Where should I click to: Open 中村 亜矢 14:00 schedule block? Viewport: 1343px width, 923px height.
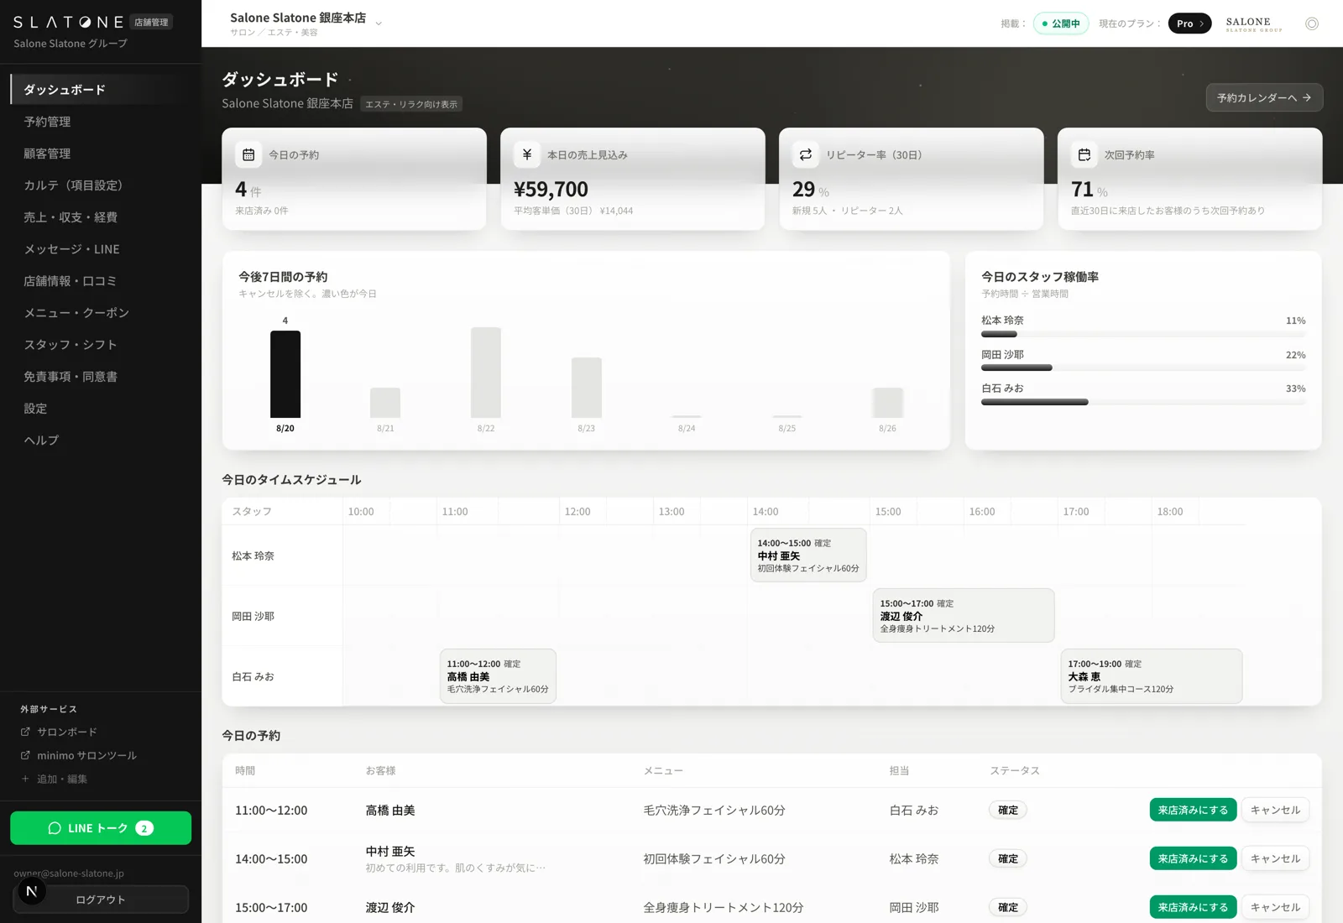tap(808, 555)
